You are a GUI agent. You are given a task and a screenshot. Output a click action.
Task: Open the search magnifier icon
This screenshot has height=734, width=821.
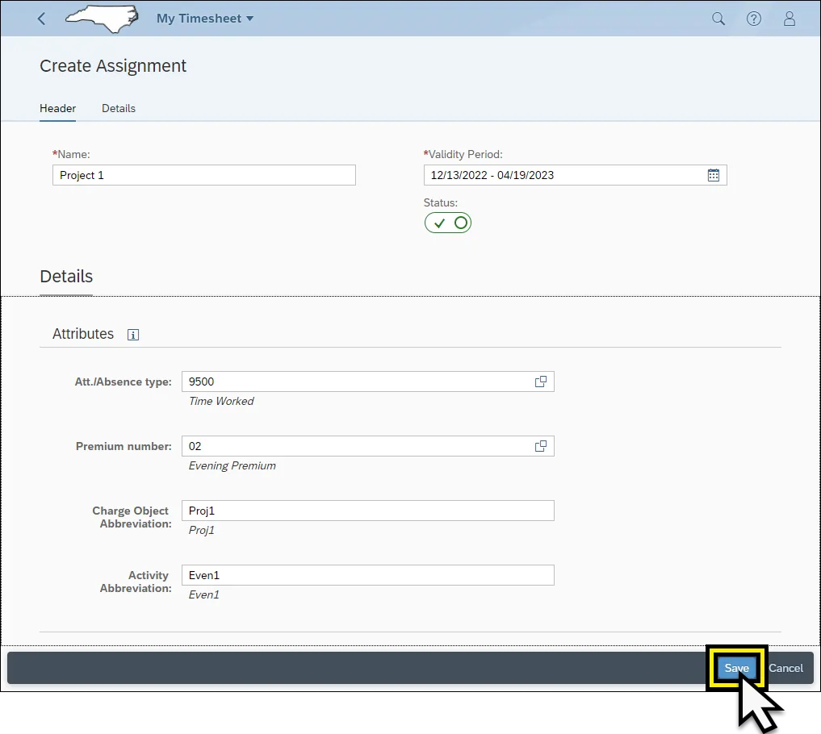[718, 19]
